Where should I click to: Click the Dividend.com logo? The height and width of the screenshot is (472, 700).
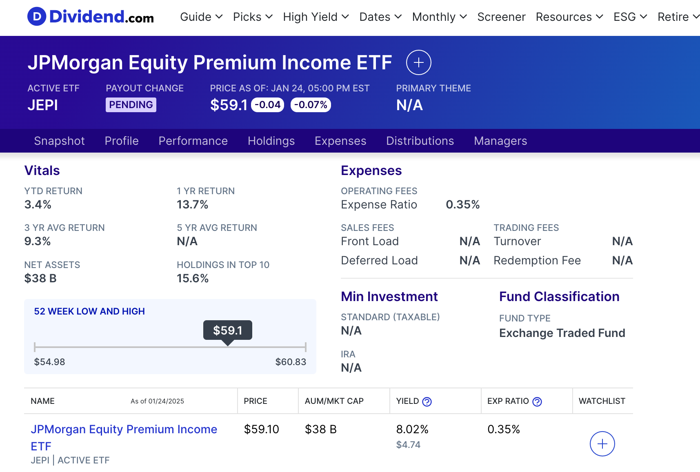[91, 17]
